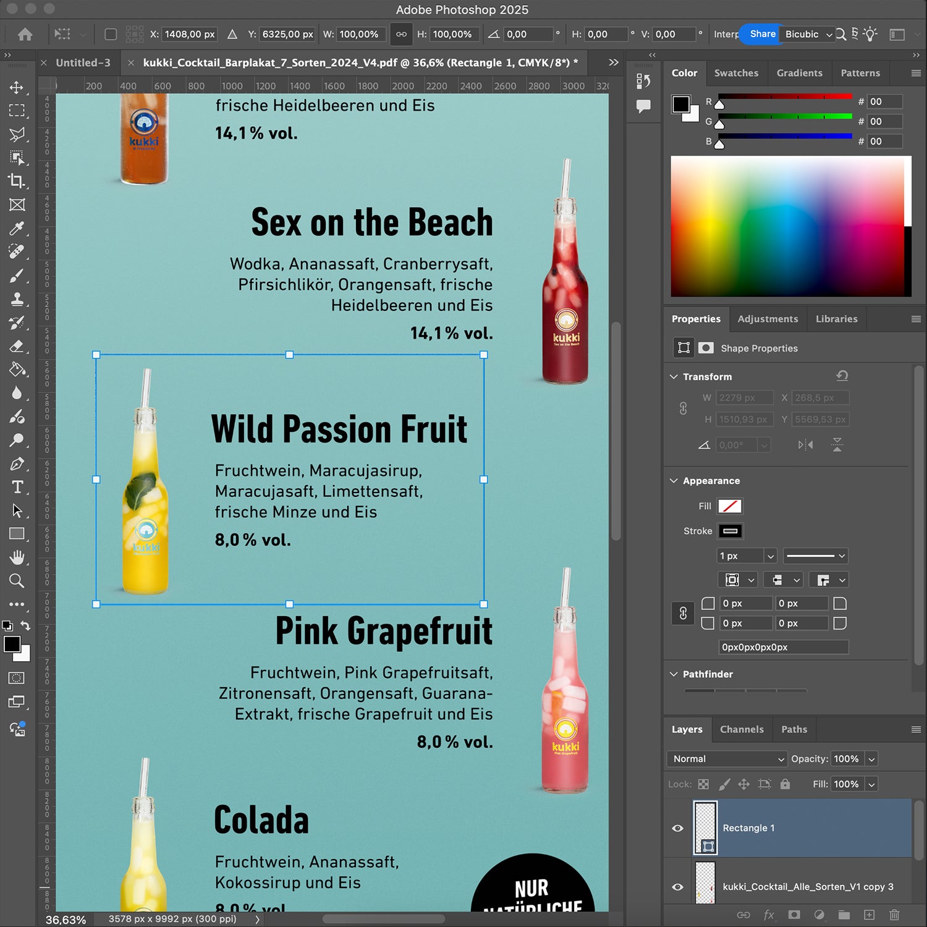The image size is (927, 927).
Task: Click the Share button
Action: [x=762, y=34]
